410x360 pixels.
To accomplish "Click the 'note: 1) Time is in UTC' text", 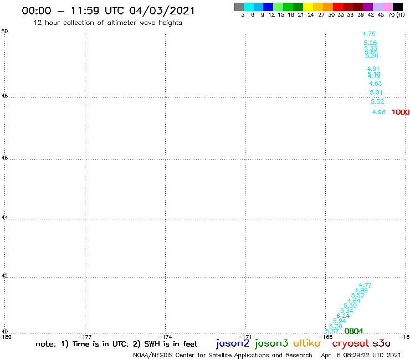I will point(82,344).
